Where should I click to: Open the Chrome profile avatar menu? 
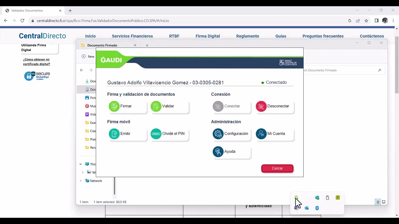pyautogui.click(x=385, y=21)
